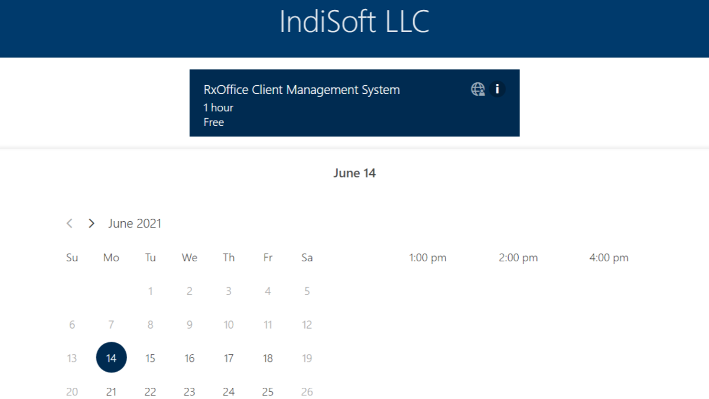Choose Monday June 21
This screenshot has width=709, height=399.
pyautogui.click(x=111, y=391)
